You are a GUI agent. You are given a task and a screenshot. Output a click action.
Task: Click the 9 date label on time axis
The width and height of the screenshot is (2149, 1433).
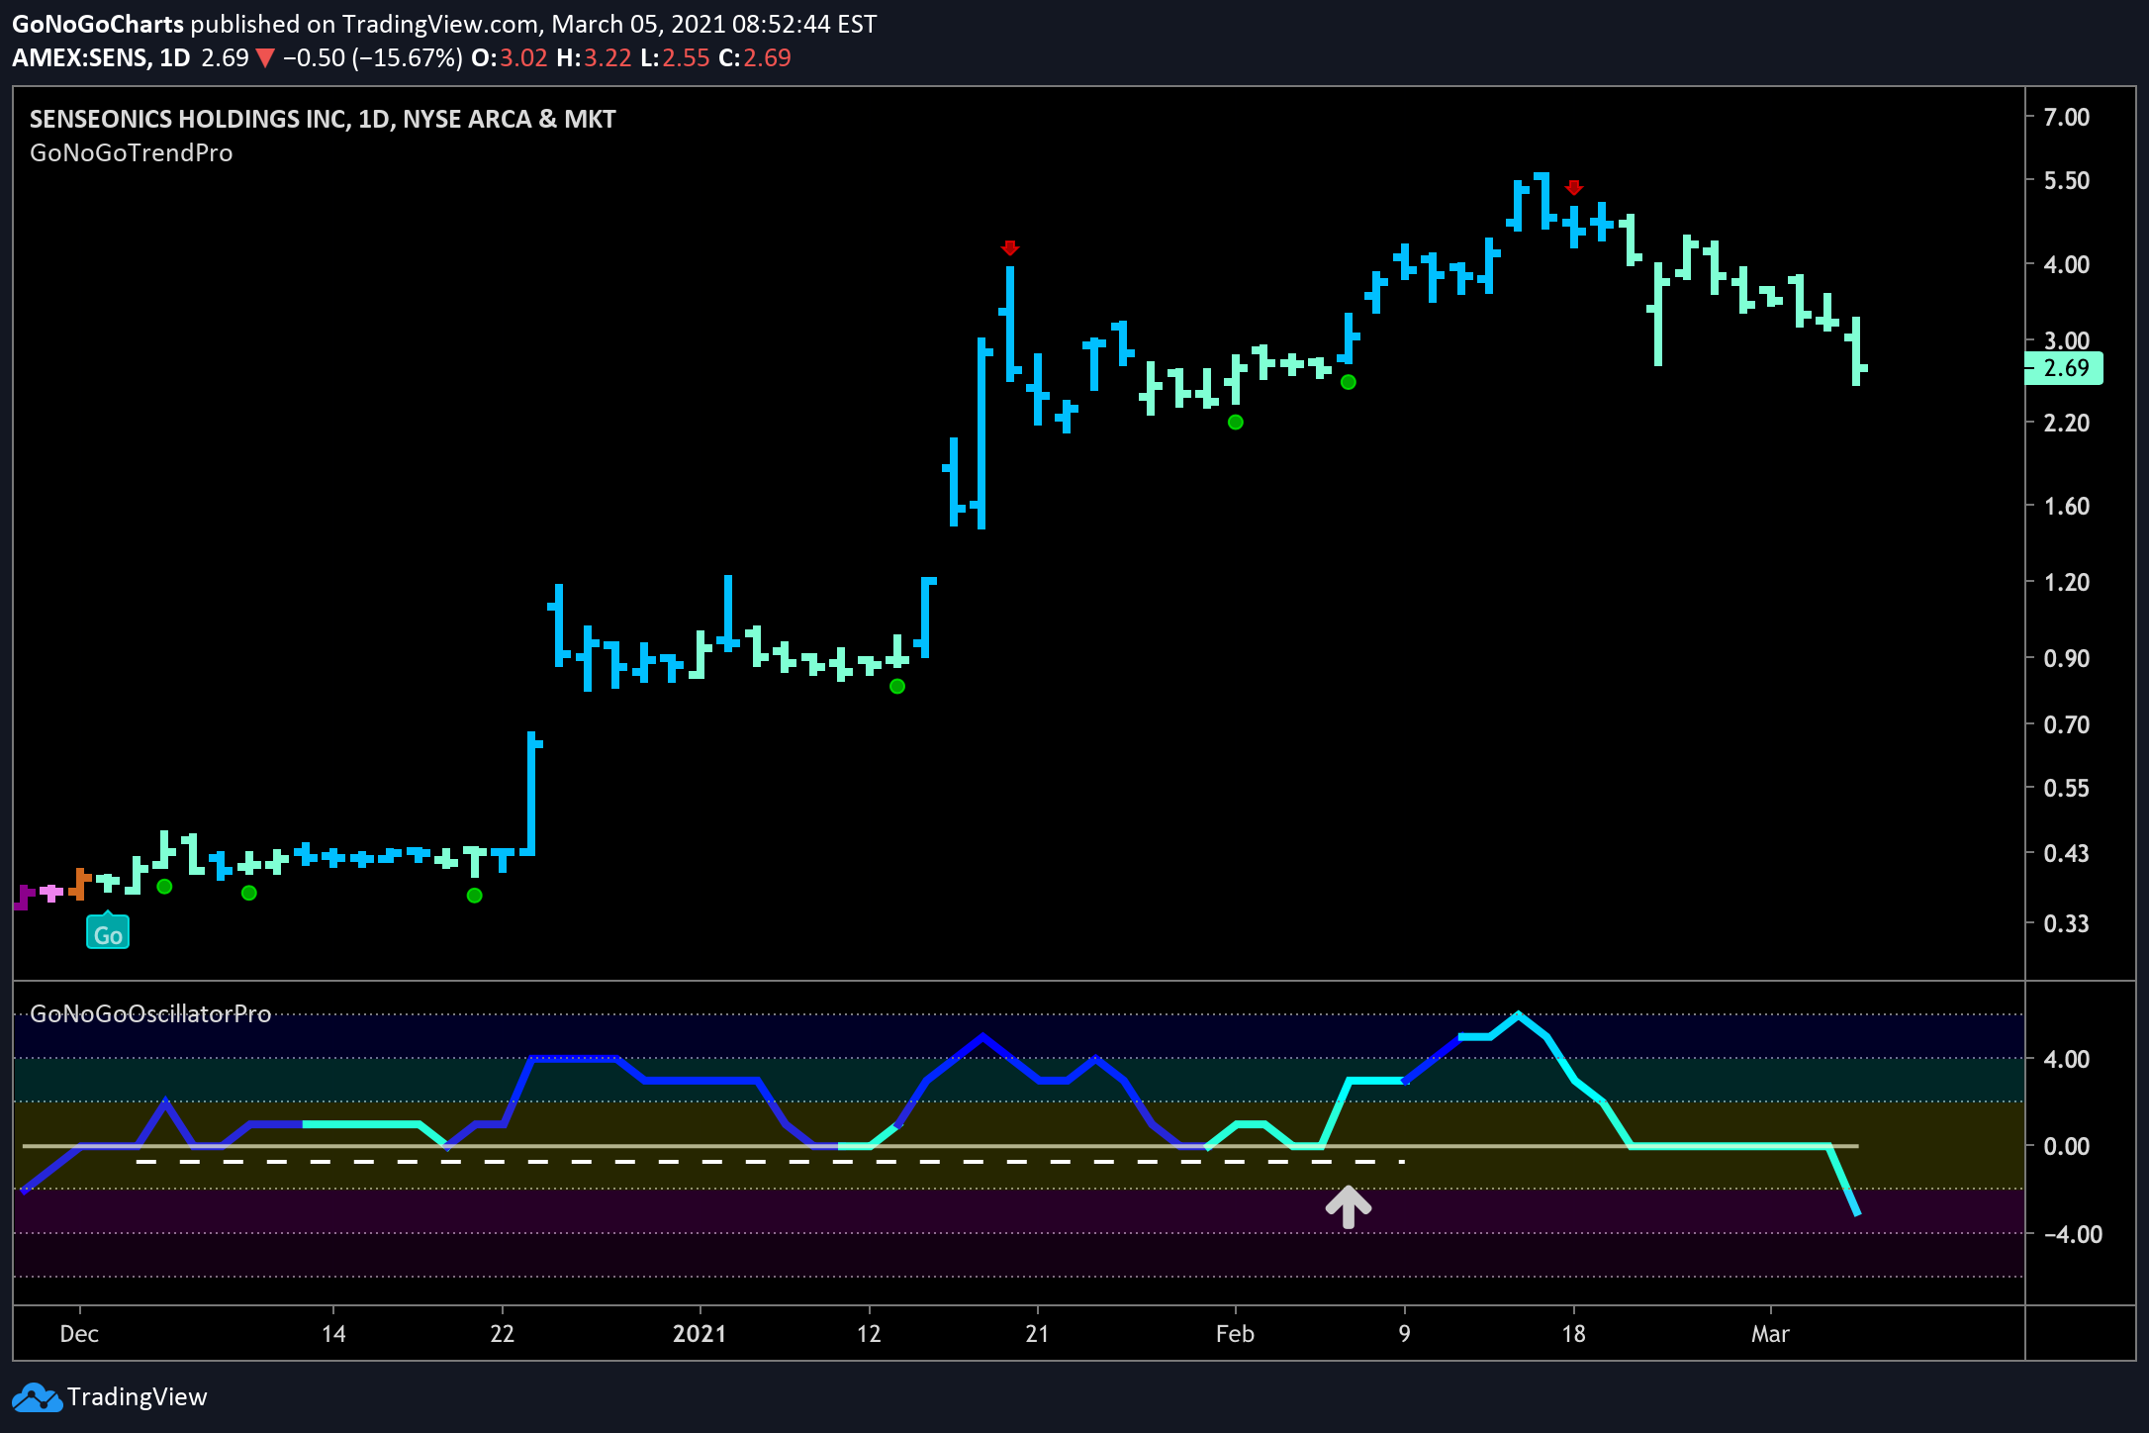(x=1405, y=1334)
